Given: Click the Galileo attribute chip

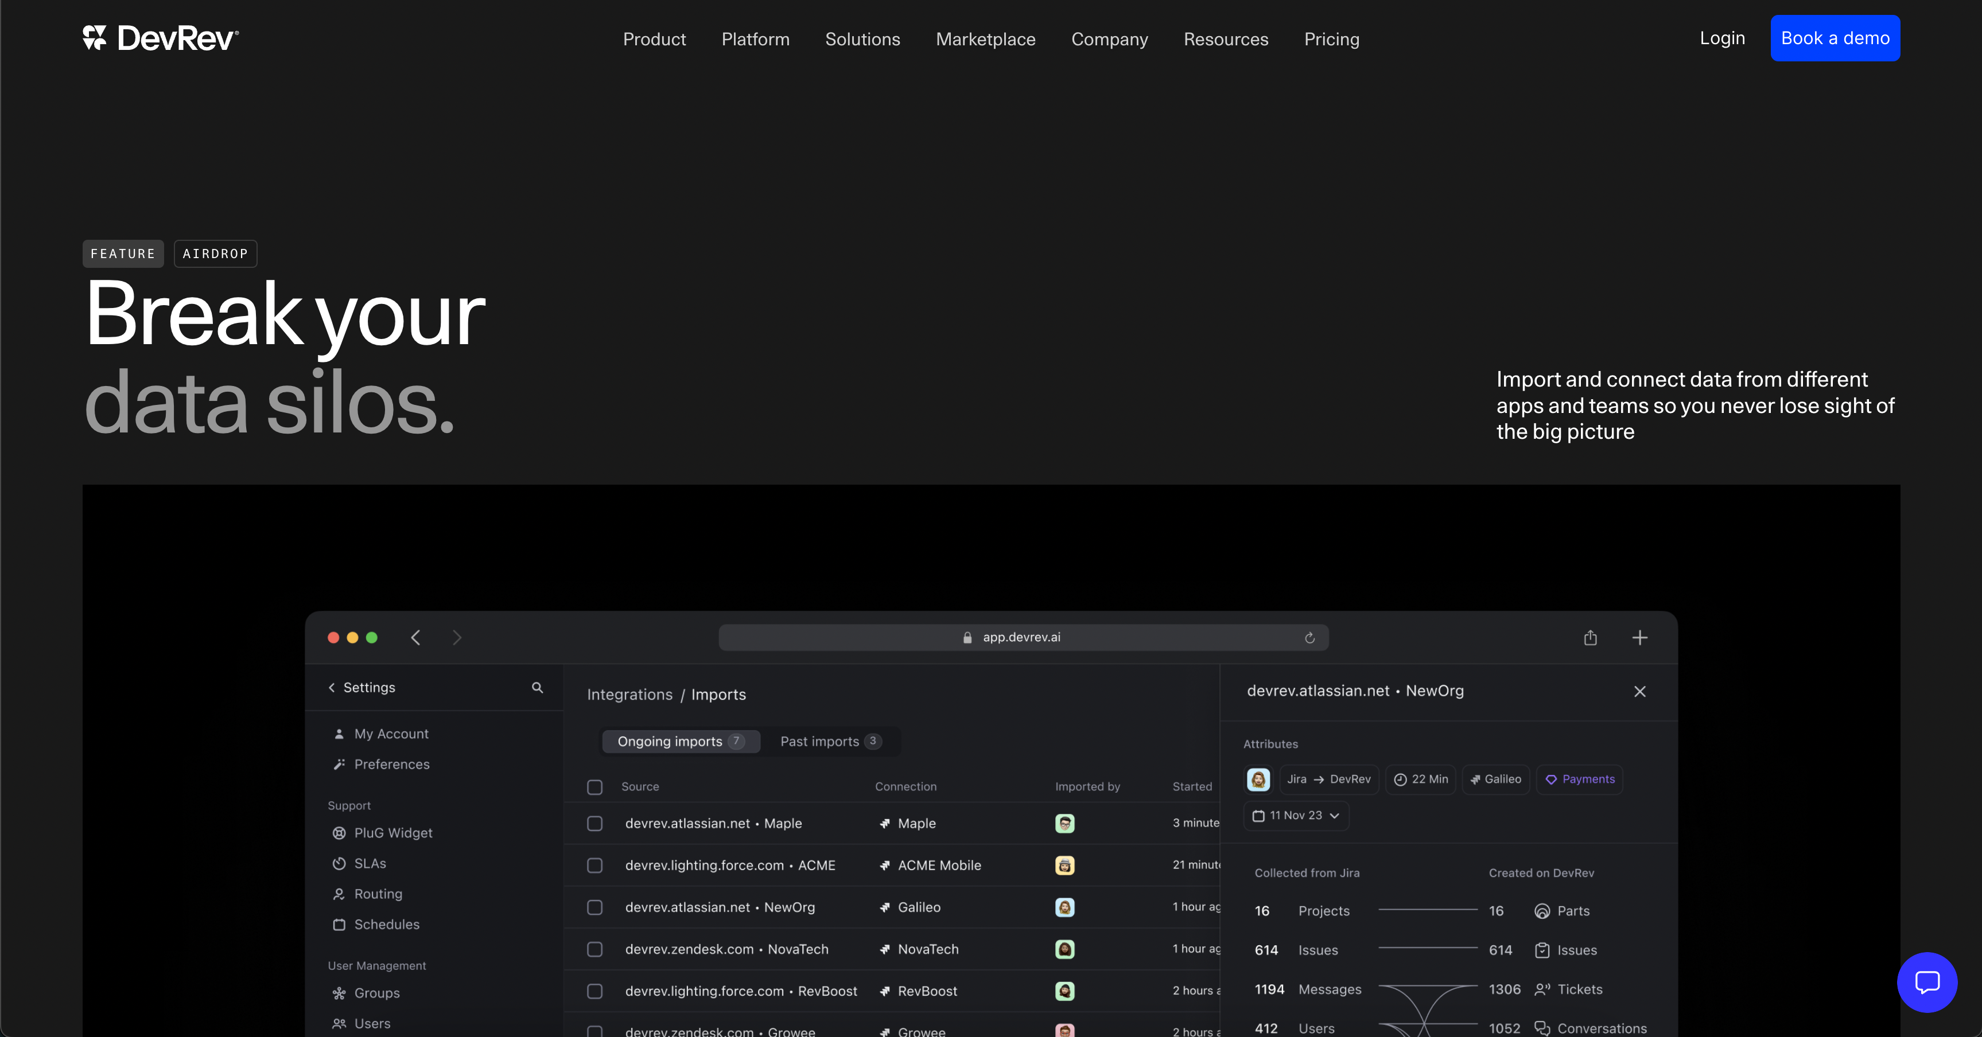Looking at the screenshot, I should (1496, 779).
